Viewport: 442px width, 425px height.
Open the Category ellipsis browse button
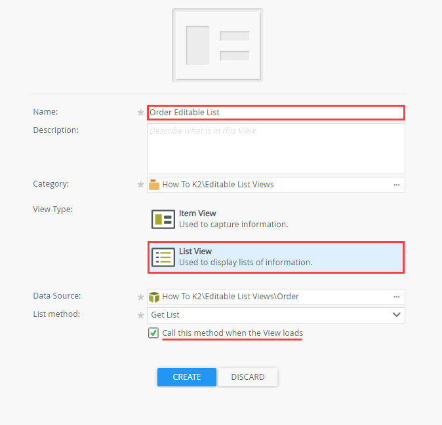[397, 185]
